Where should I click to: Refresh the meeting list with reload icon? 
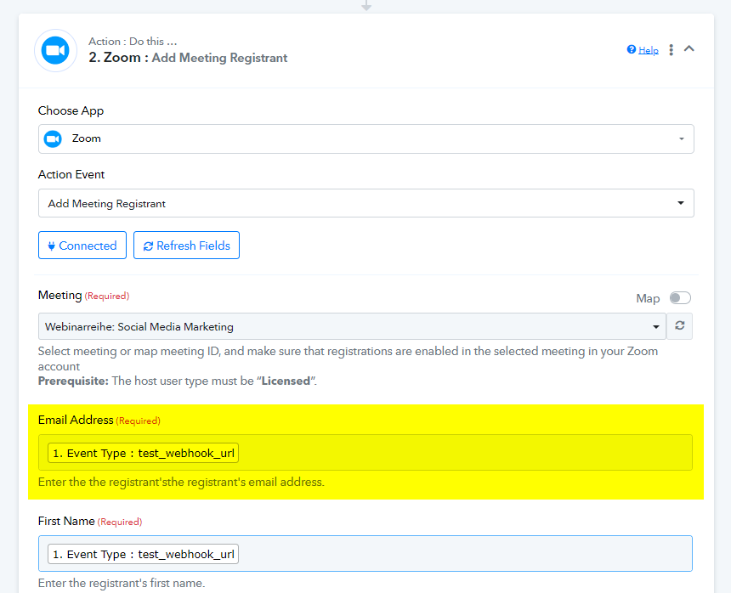(x=680, y=326)
